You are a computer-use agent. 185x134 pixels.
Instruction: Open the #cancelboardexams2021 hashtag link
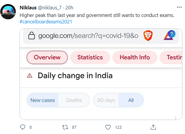pyautogui.click(x=46, y=22)
